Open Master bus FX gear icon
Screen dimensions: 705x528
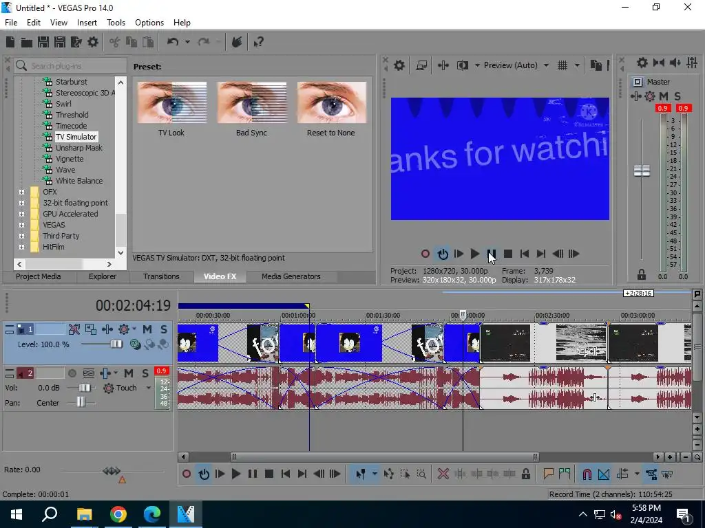[650, 96]
